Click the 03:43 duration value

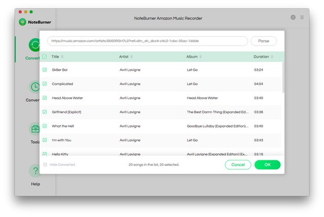click(x=258, y=140)
